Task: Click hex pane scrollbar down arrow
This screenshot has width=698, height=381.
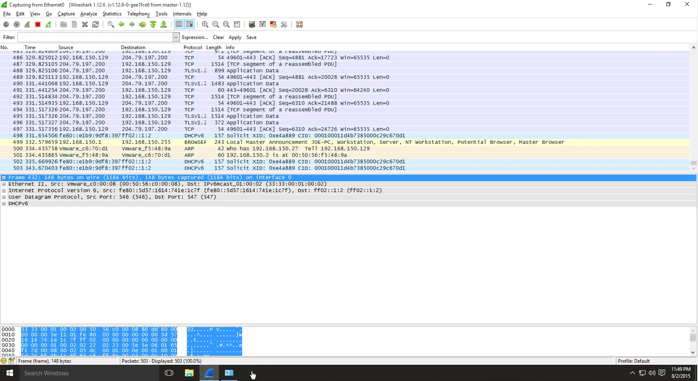Action: click(x=693, y=353)
